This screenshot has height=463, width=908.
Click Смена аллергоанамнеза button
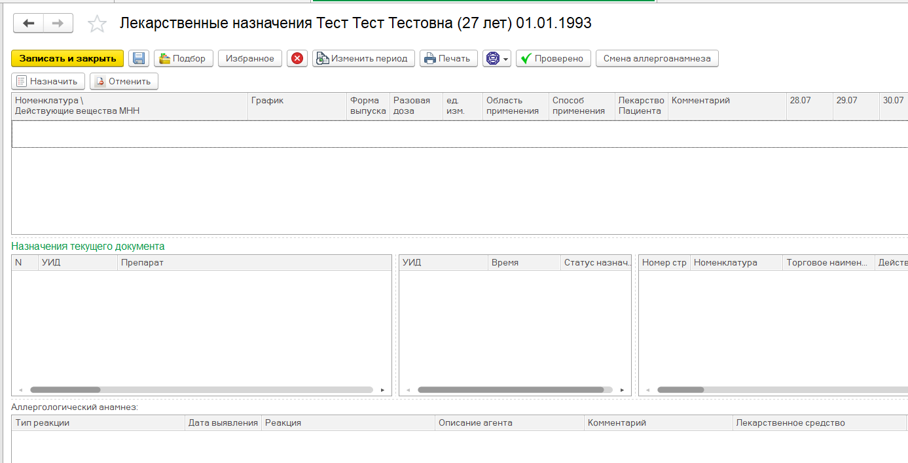click(x=657, y=58)
